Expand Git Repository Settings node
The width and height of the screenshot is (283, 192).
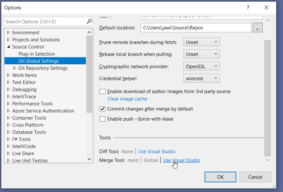click(15, 68)
